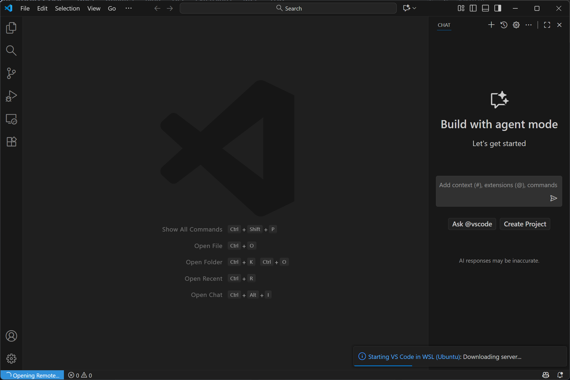Viewport: 570px width, 380px height.
Task: Open Chat panel more actions ellipsis
Action: click(x=529, y=25)
